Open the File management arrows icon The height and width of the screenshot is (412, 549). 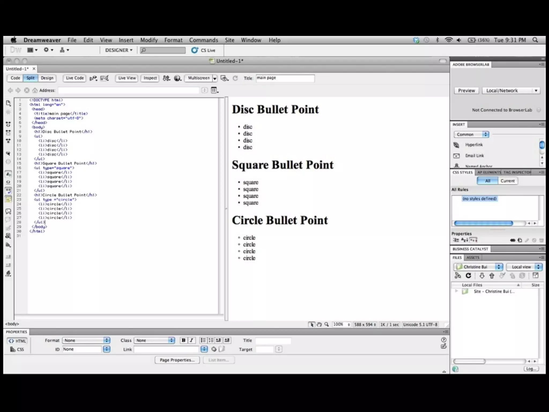click(x=166, y=78)
